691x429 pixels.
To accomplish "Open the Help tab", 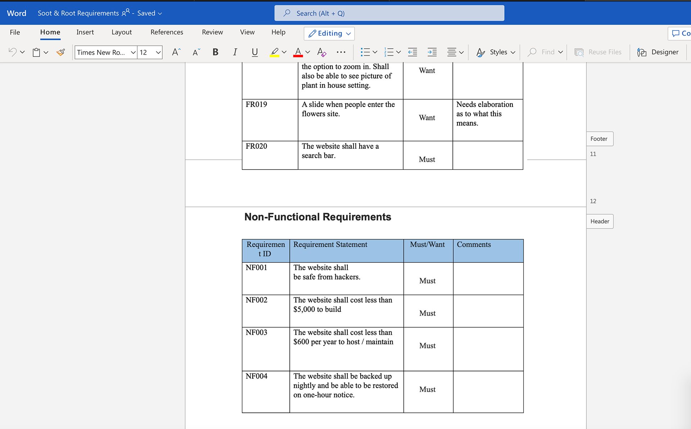I will [278, 32].
